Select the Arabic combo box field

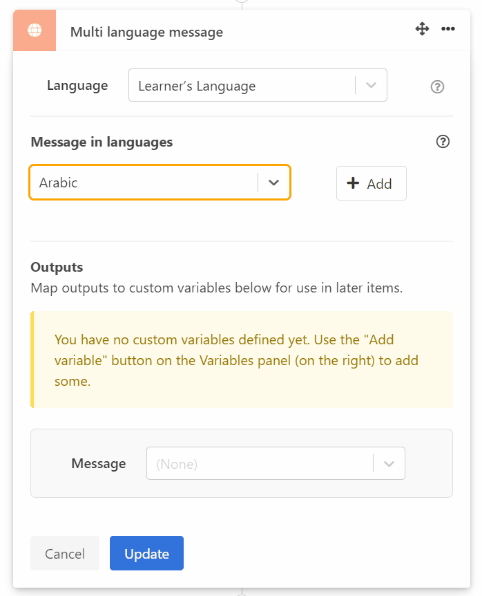click(x=138, y=183)
